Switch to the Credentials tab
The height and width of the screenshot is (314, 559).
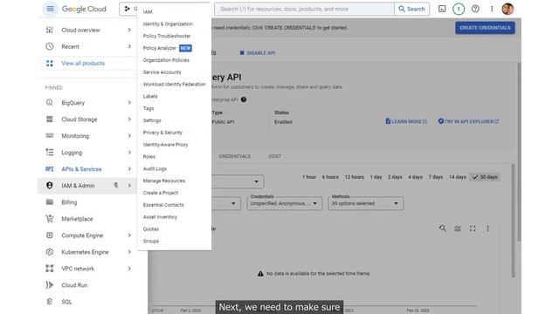pyautogui.click(x=235, y=156)
